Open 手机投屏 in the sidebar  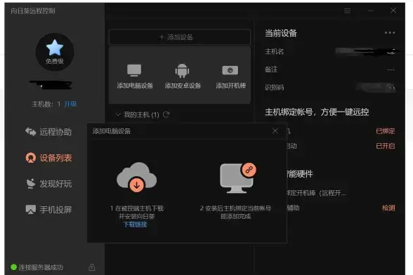tap(48, 210)
